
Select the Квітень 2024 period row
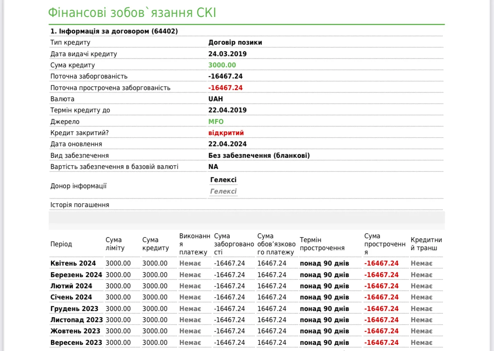[x=73, y=263]
